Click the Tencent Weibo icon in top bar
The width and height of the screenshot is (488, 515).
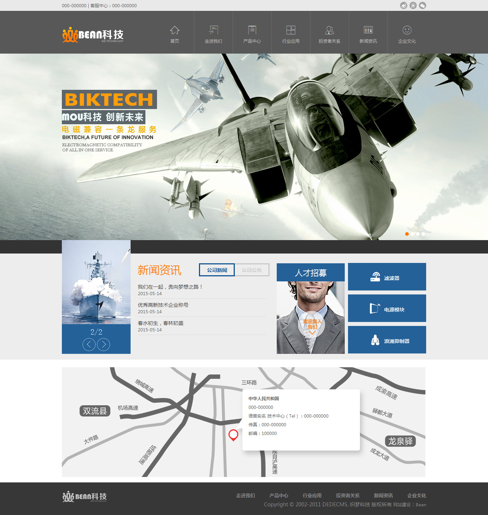(x=413, y=5)
